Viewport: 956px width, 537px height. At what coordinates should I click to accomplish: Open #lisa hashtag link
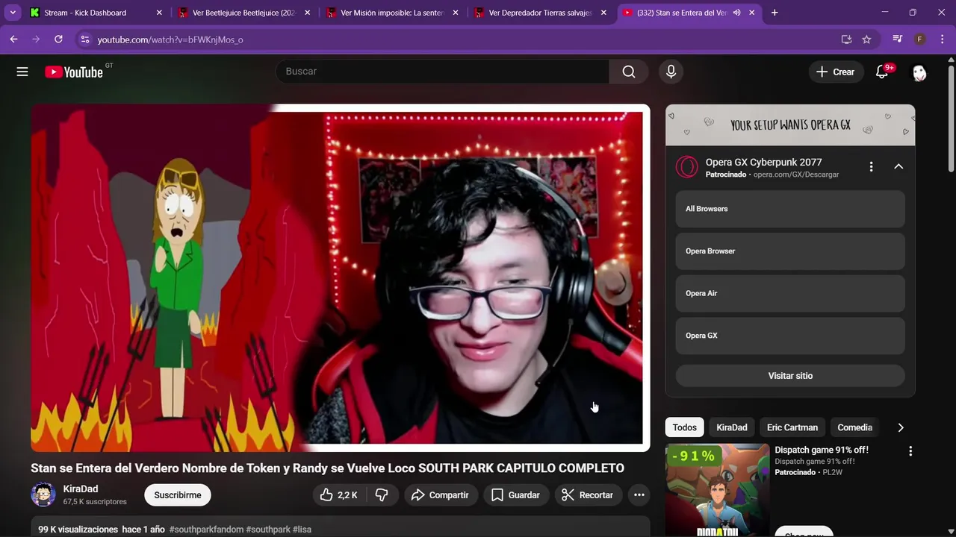pos(302,530)
